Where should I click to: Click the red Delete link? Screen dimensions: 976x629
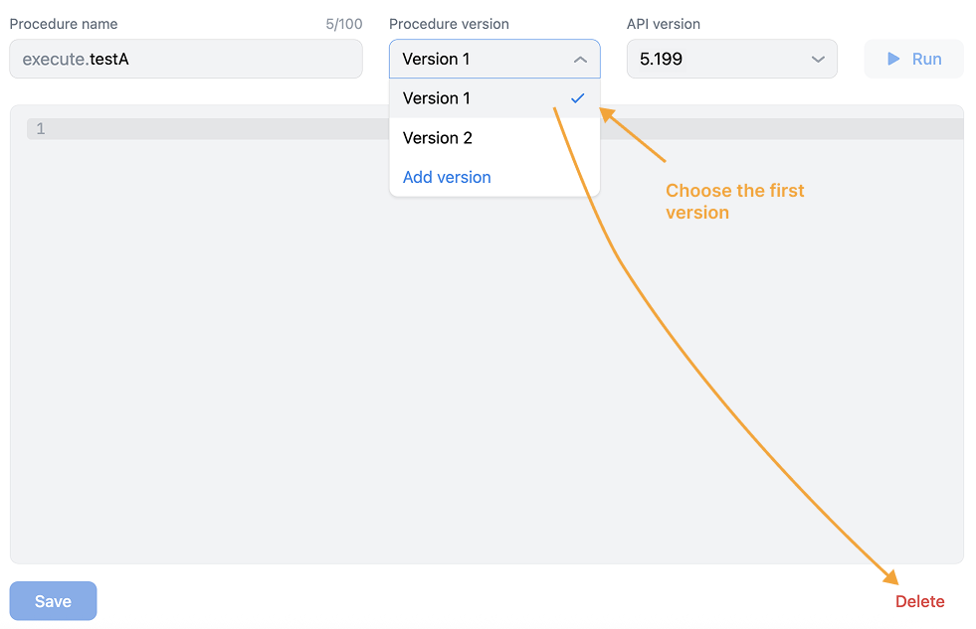[919, 601]
